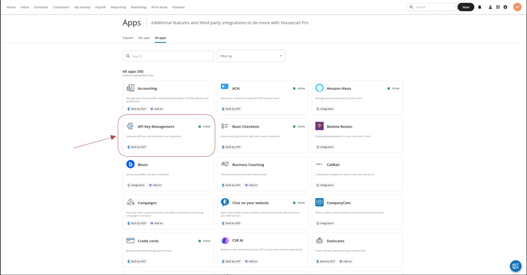Click the Add on tag on Bluon
The image size is (527, 275).
click(x=155, y=185)
